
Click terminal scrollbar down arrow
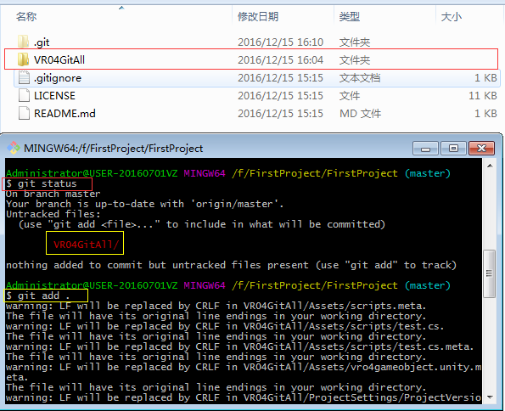(x=490, y=397)
